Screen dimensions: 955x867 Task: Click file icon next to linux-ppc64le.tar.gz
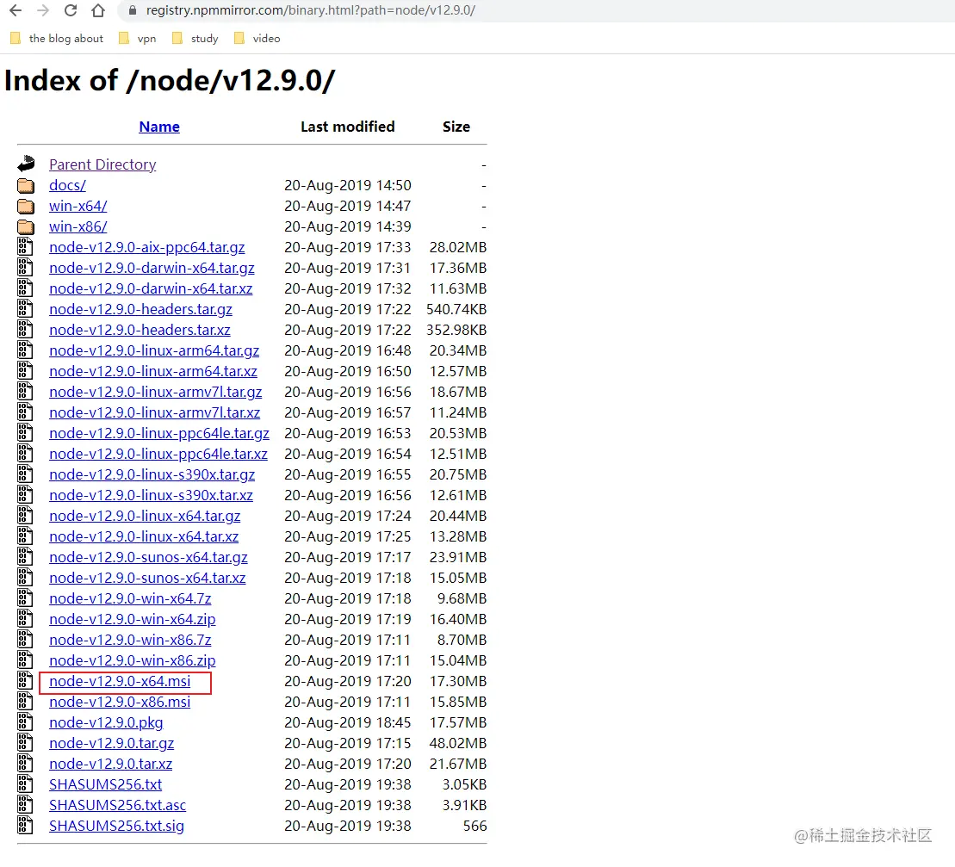tap(25, 434)
